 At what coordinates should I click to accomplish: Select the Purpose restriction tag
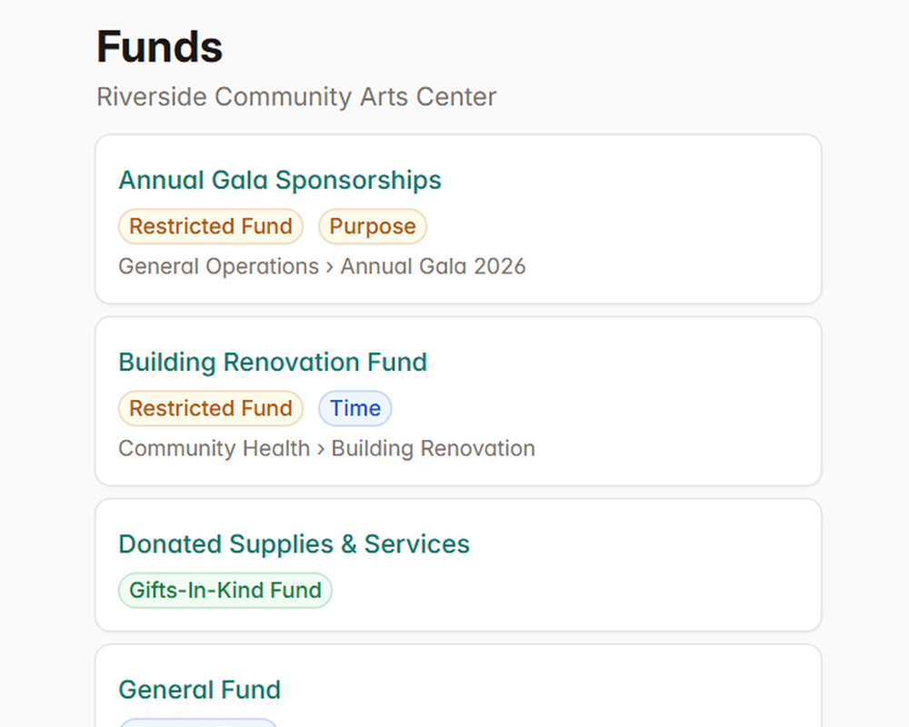click(x=373, y=226)
